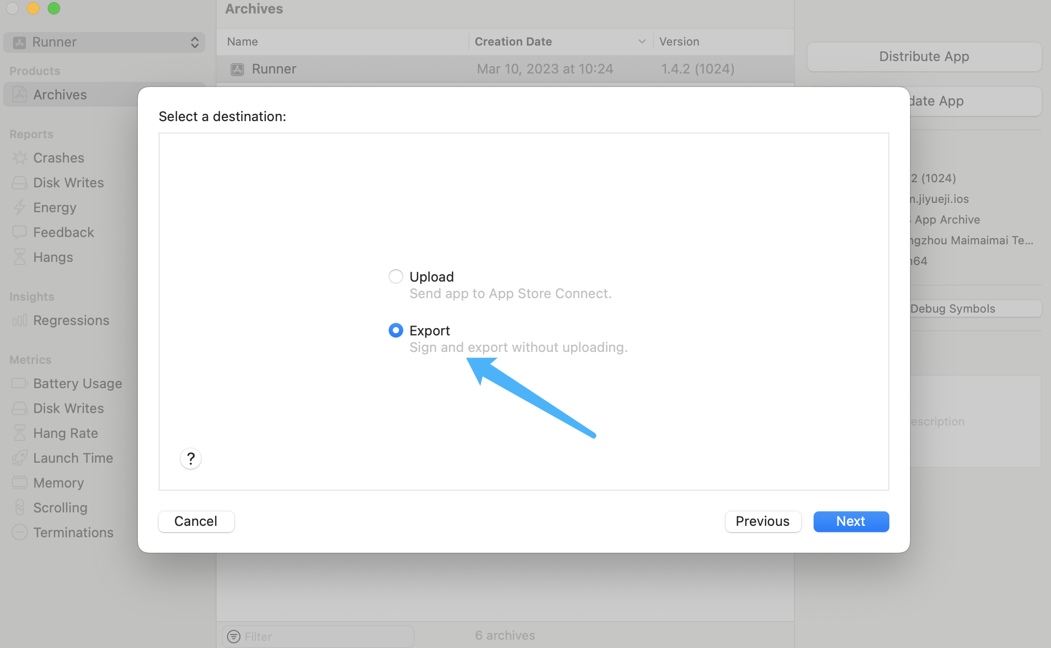Open Energy report in sidebar

click(55, 208)
